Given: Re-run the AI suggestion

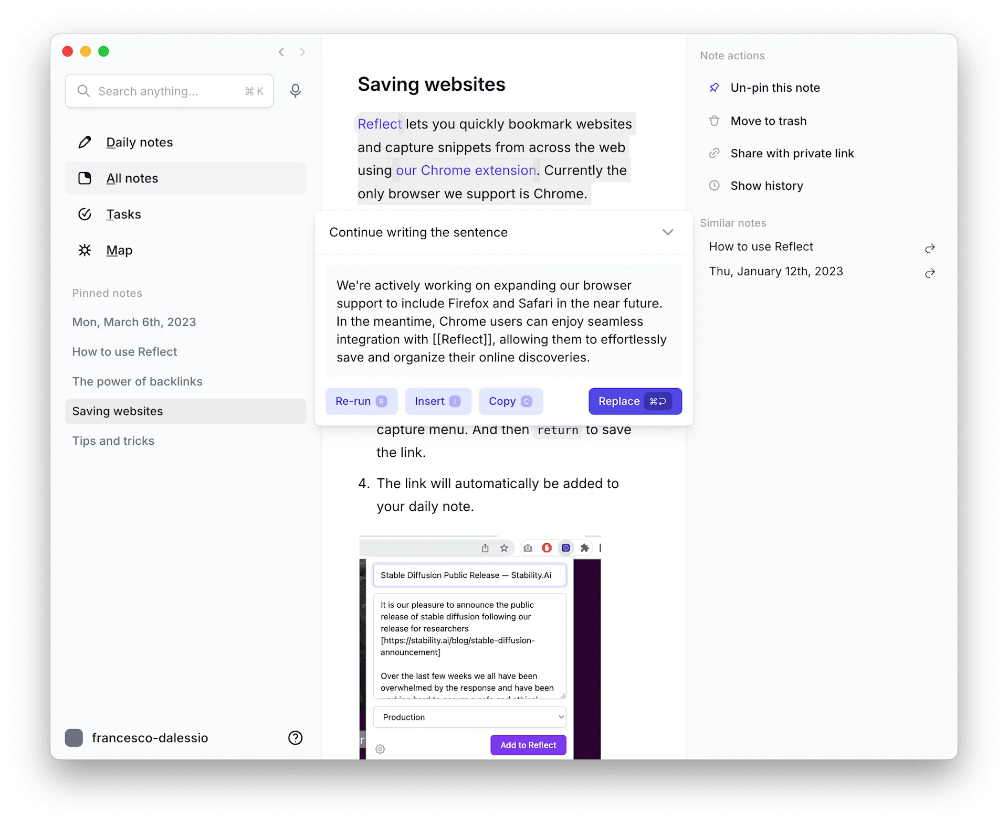Looking at the screenshot, I should [361, 401].
